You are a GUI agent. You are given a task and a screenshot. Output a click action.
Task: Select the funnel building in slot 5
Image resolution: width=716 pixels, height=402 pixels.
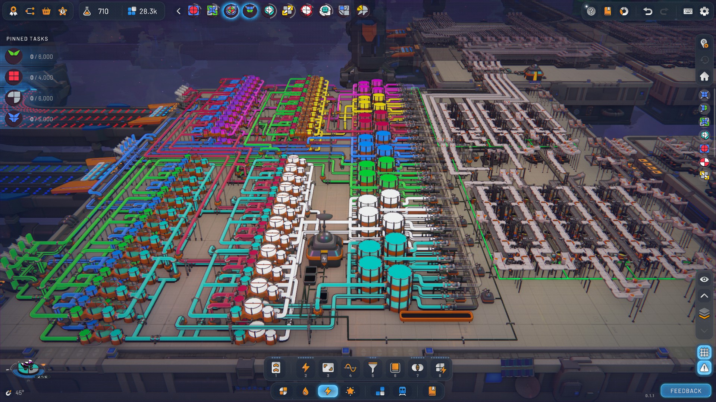tap(373, 368)
